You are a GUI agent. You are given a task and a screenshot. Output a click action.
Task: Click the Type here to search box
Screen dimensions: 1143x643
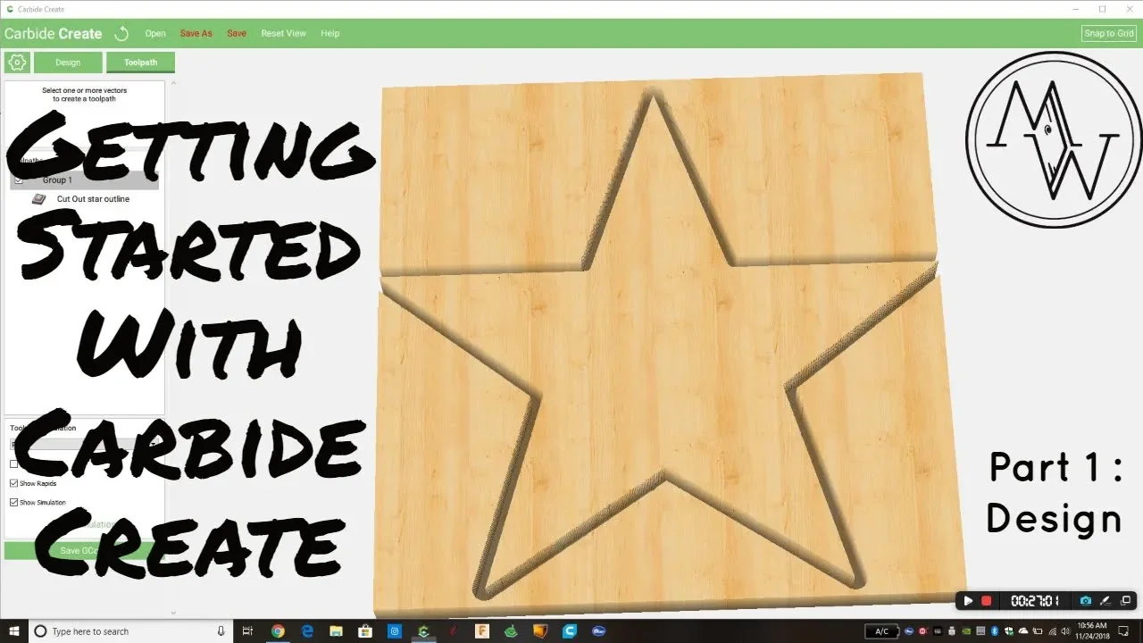(132, 631)
